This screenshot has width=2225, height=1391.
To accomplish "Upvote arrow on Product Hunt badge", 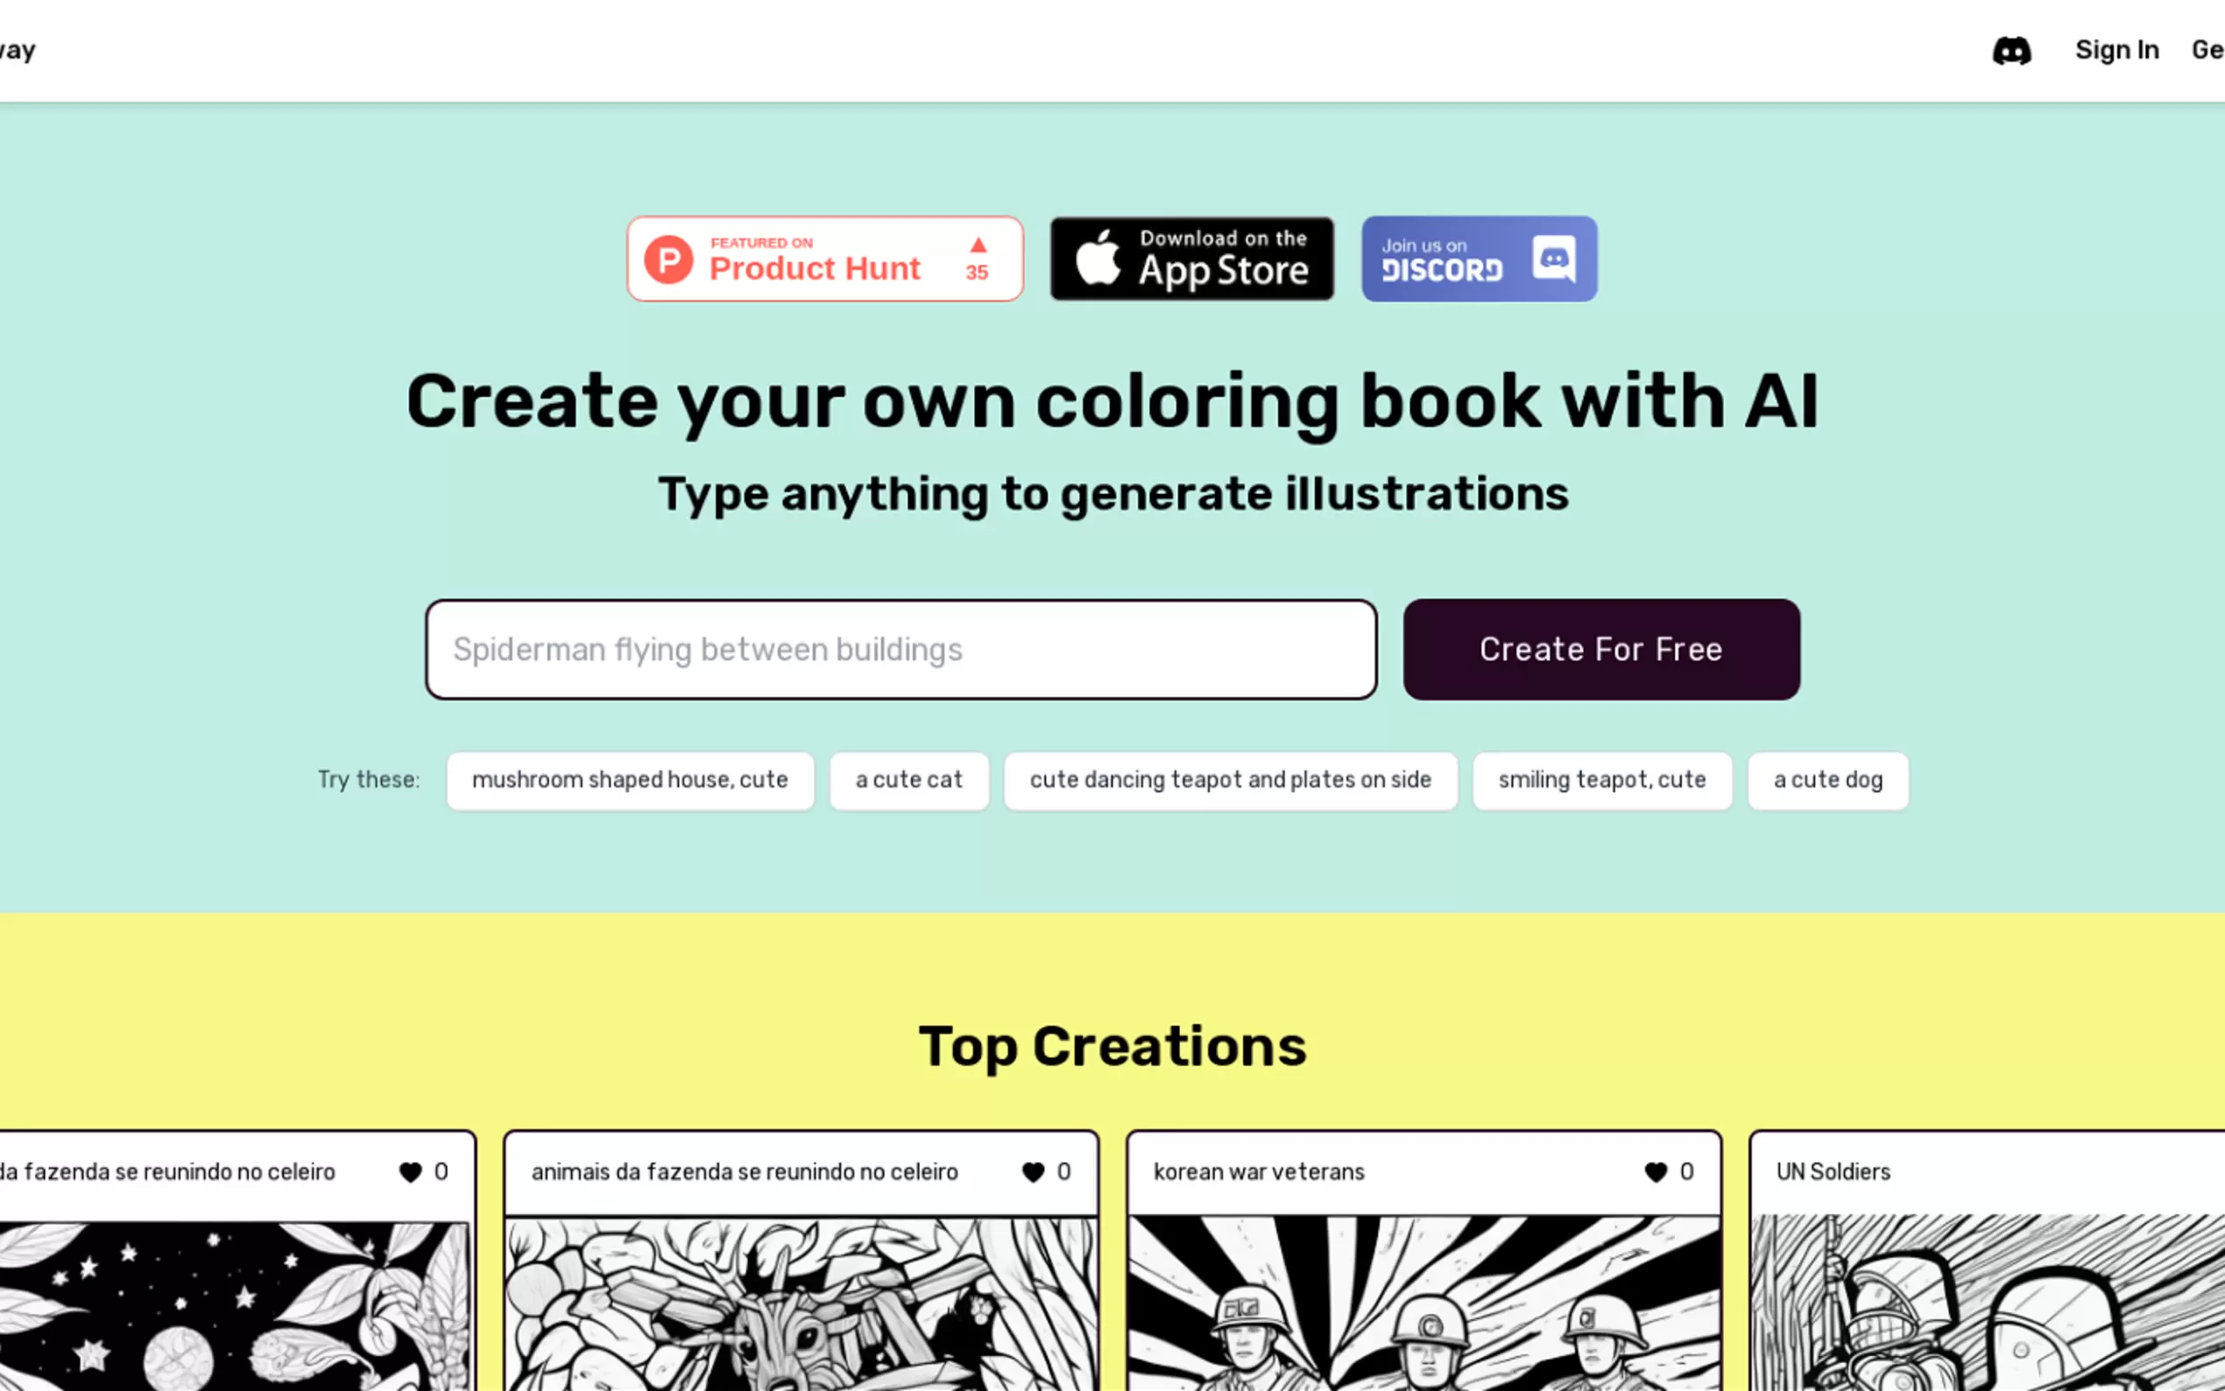I will click(977, 246).
